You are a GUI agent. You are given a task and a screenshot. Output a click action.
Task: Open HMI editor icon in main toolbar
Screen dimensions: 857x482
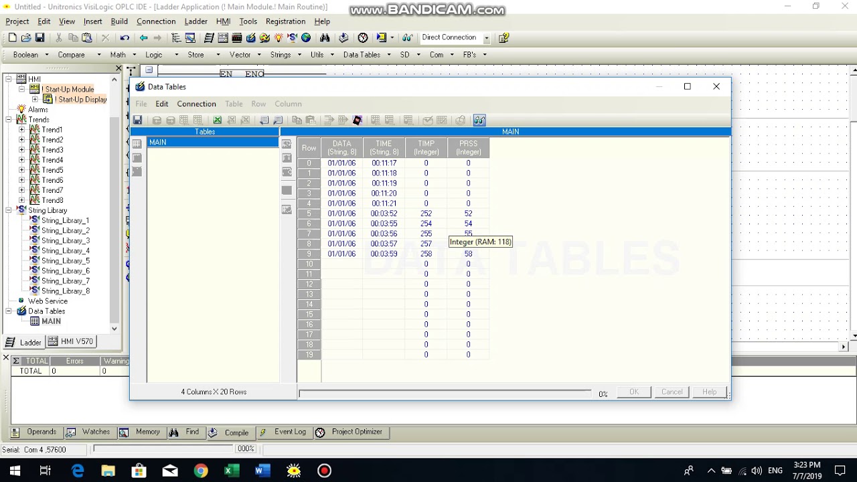(223, 37)
